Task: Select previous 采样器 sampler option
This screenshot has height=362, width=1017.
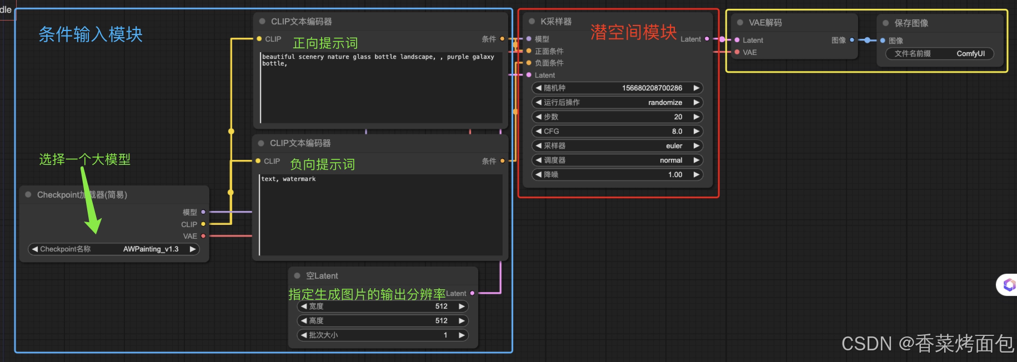Action: point(538,145)
